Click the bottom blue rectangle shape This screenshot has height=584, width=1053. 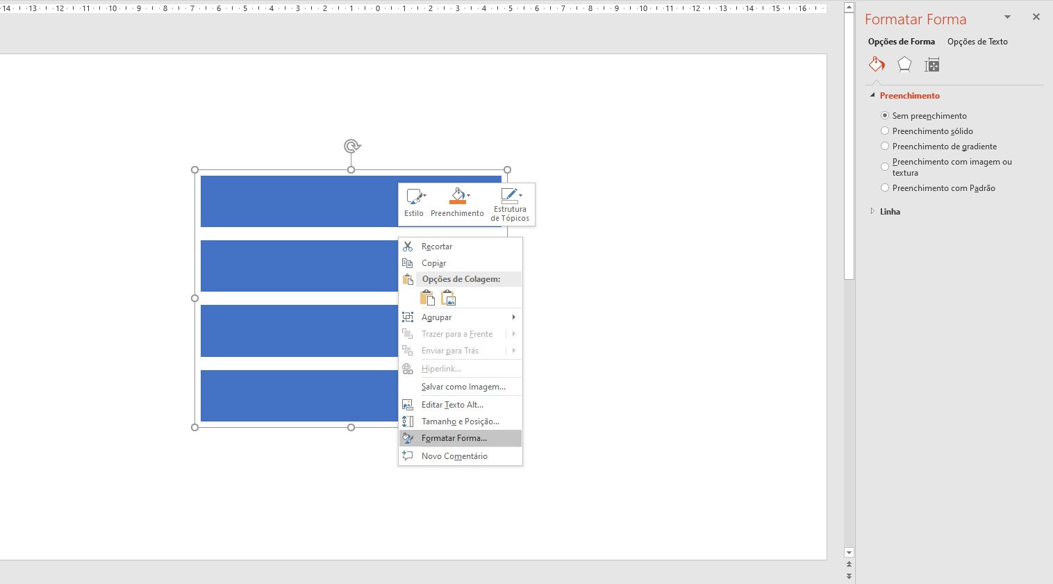[x=299, y=396]
